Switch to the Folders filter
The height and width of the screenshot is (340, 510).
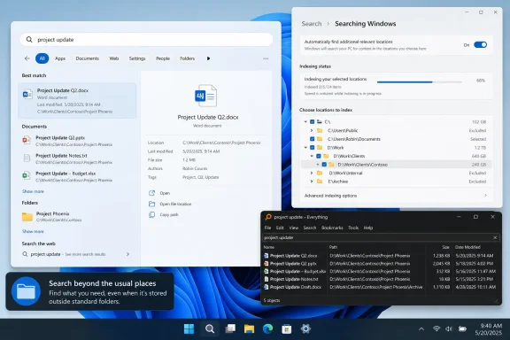point(187,58)
